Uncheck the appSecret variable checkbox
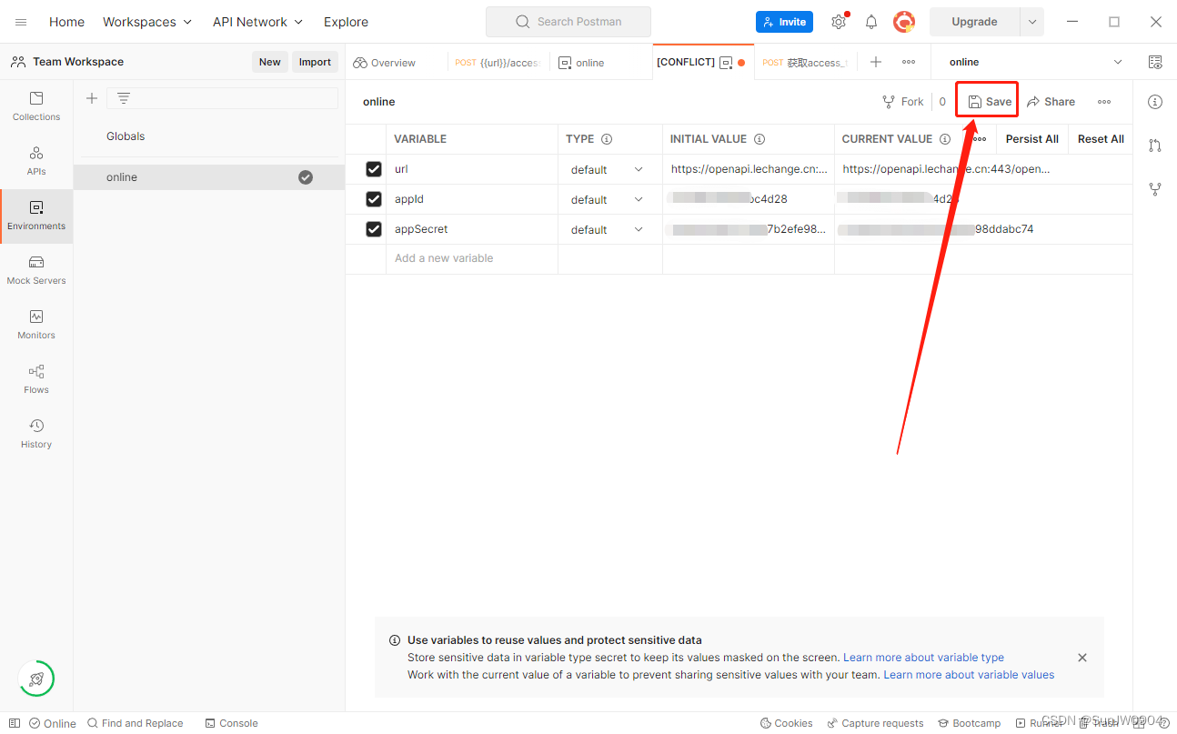This screenshot has height=734, width=1177. coord(374,229)
